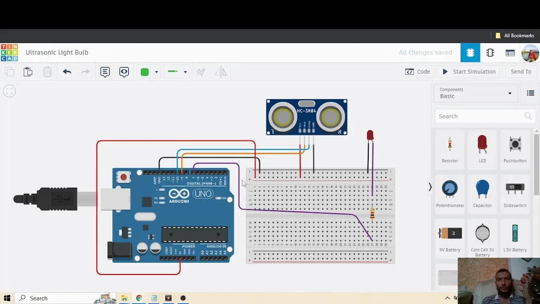Paste from clipboard using toolbar icon
This screenshot has width=540, height=304.
pos(28,71)
